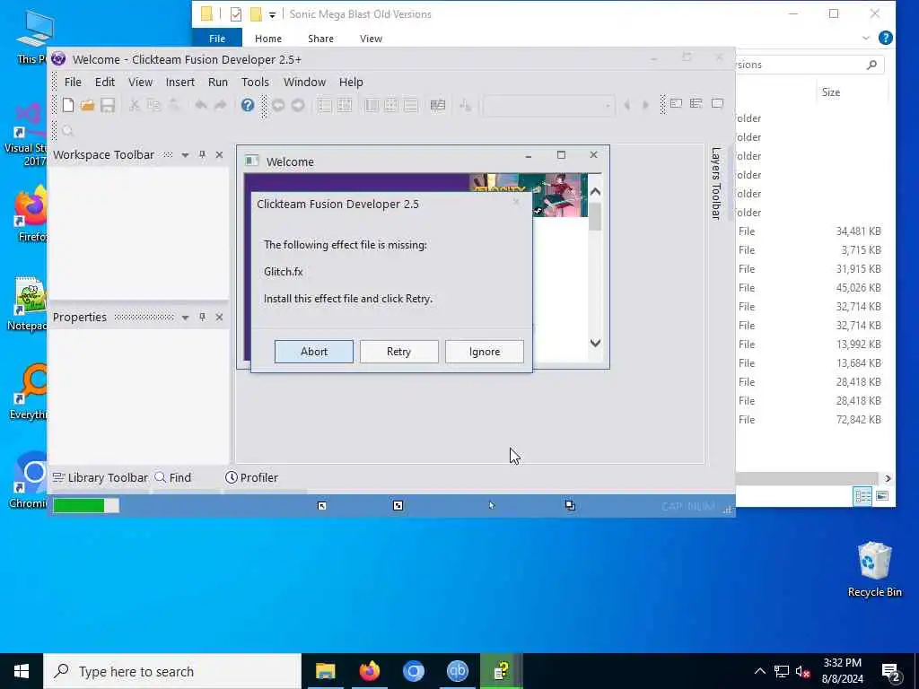
Task: Open the Window menu
Action: point(304,82)
